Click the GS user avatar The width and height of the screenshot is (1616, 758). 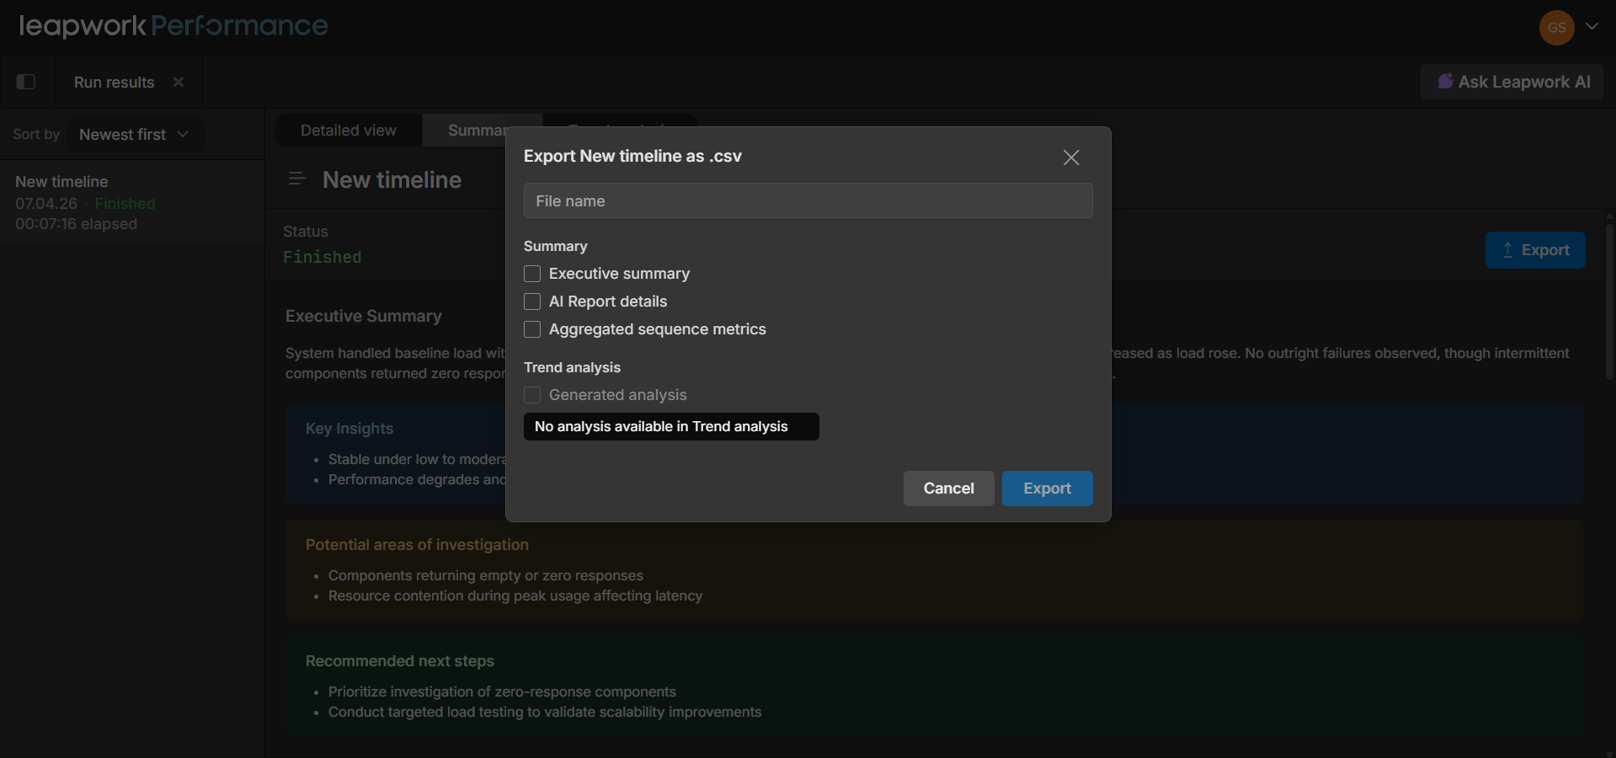tap(1556, 28)
